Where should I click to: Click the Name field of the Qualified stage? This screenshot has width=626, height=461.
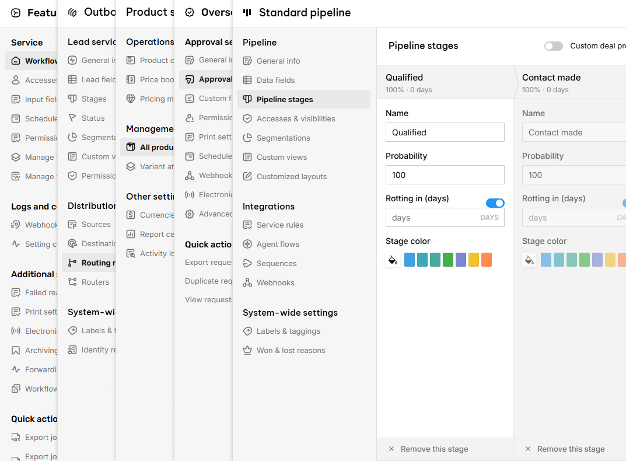[445, 132]
